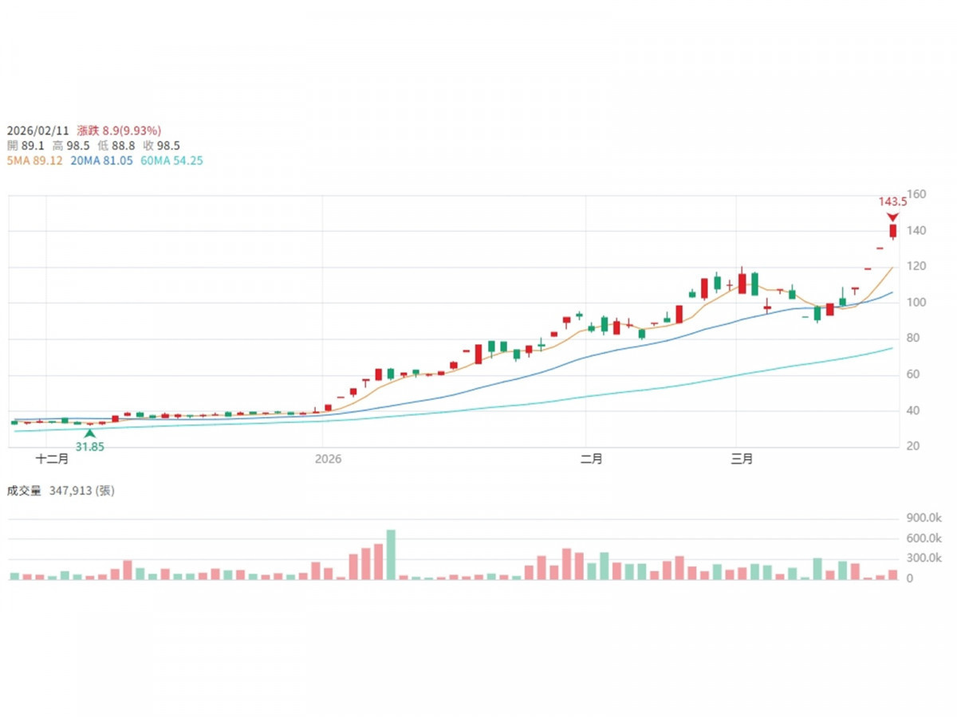Click the 2026 label on the time axis

[328, 459]
